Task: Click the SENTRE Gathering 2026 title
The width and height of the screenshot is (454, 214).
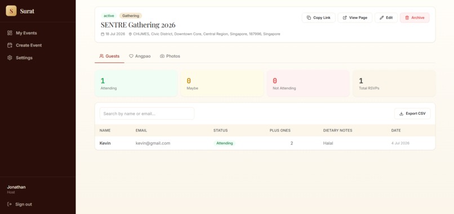Action: [x=138, y=25]
